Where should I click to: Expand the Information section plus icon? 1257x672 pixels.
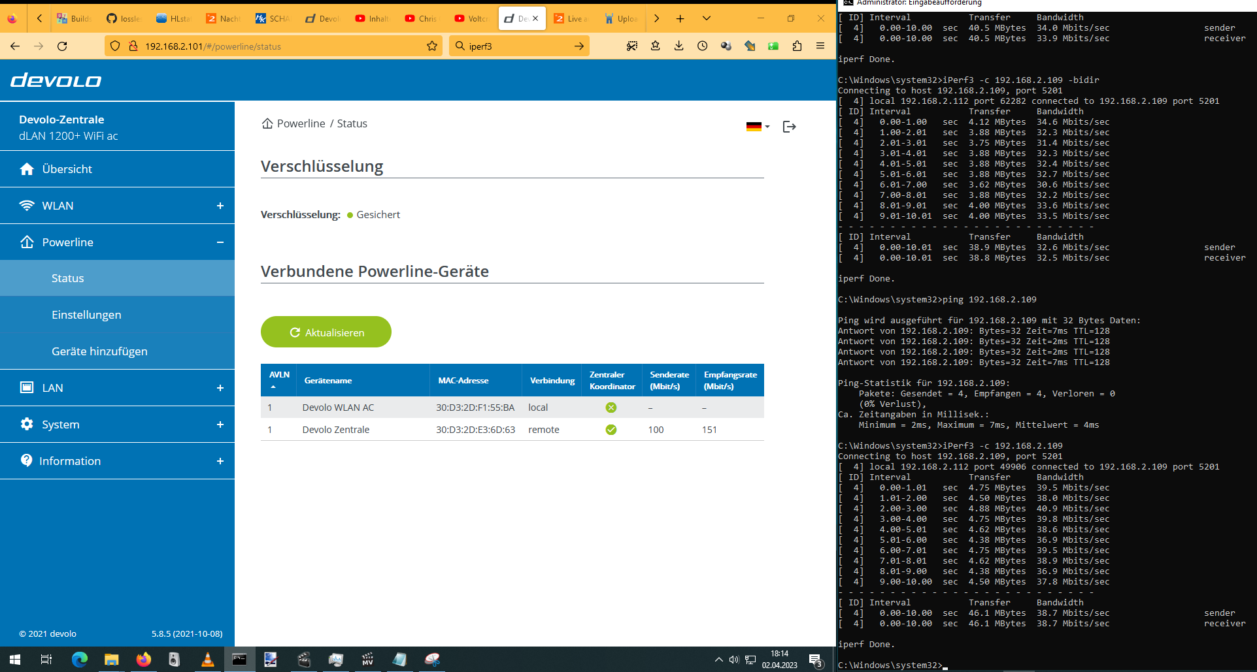click(x=220, y=461)
